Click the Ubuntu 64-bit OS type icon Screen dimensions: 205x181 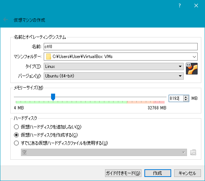(x=192, y=69)
